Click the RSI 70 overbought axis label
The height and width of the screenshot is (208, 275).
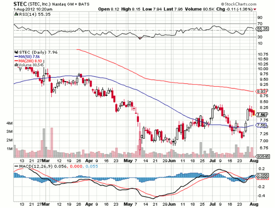[x=260, y=24]
